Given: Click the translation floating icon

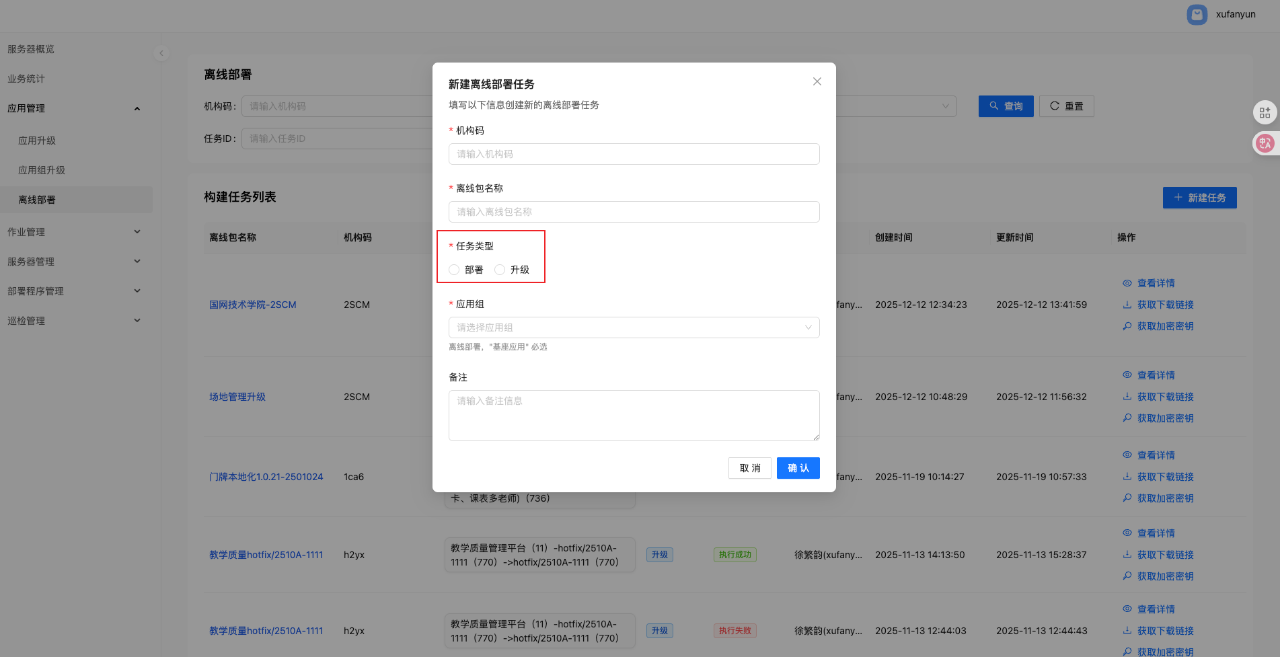Looking at the screenshot, I should pos(1265,143).
